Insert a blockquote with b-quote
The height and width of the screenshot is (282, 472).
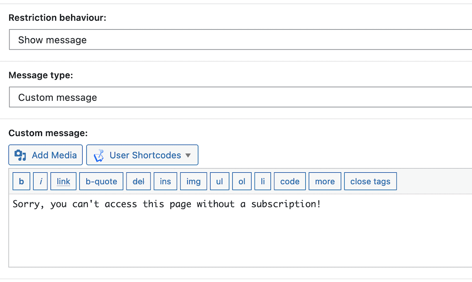tap(101, 181)
